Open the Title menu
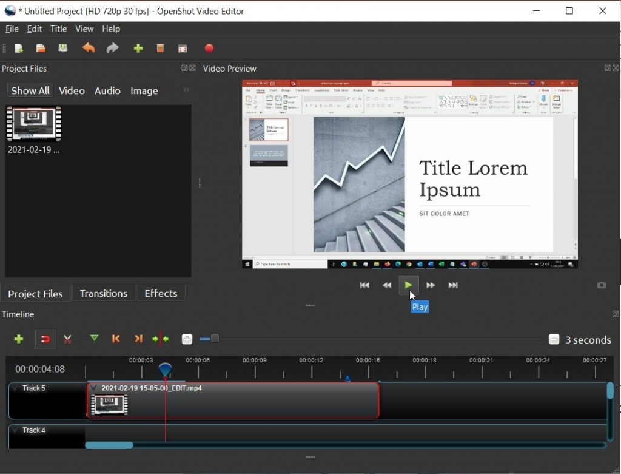The height and width of the screenshot is (474, 621). [59, 29]
